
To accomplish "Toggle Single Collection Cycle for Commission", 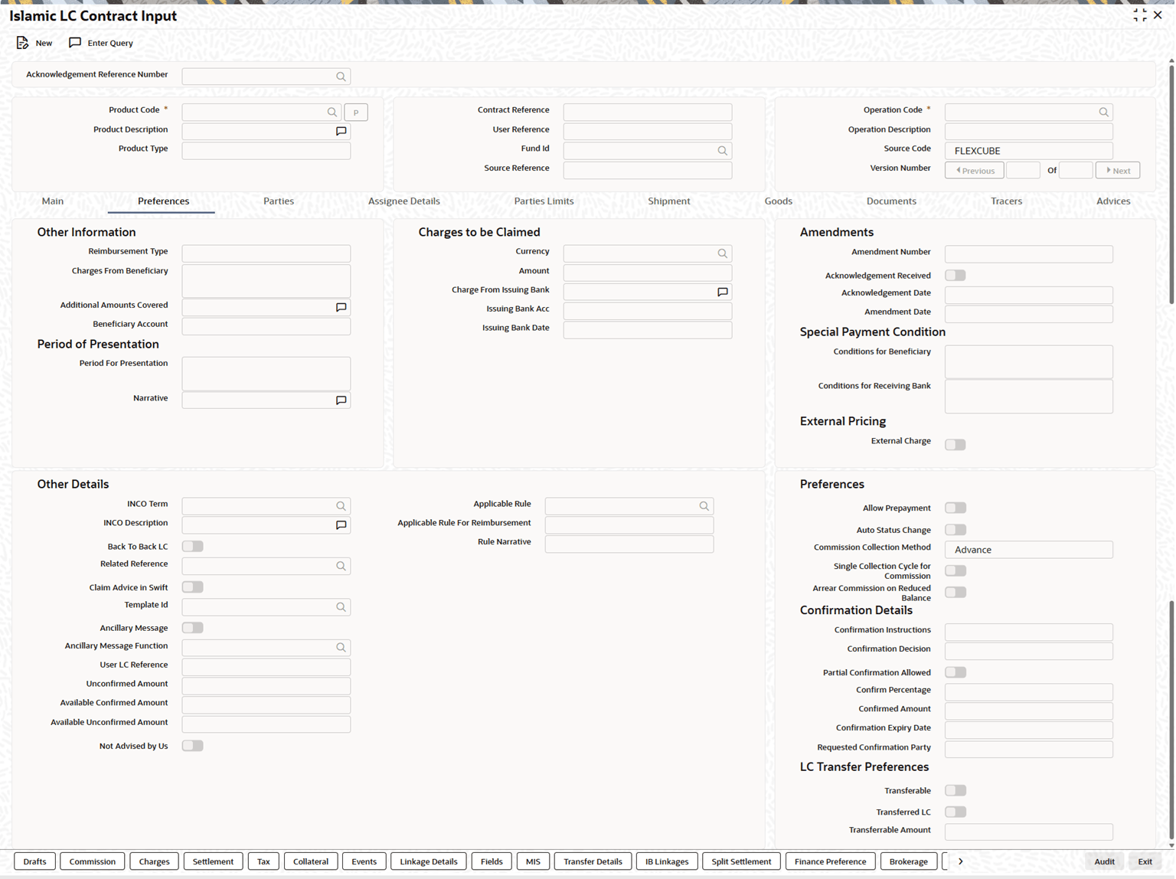I will (955, 570).
